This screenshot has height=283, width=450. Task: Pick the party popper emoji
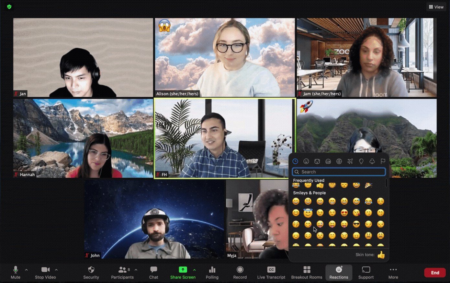(368, 185)
